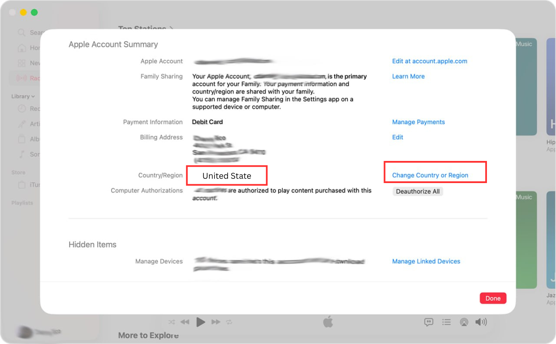Open lyrics speech-bubble icon
556x344 pixels.
429,322
